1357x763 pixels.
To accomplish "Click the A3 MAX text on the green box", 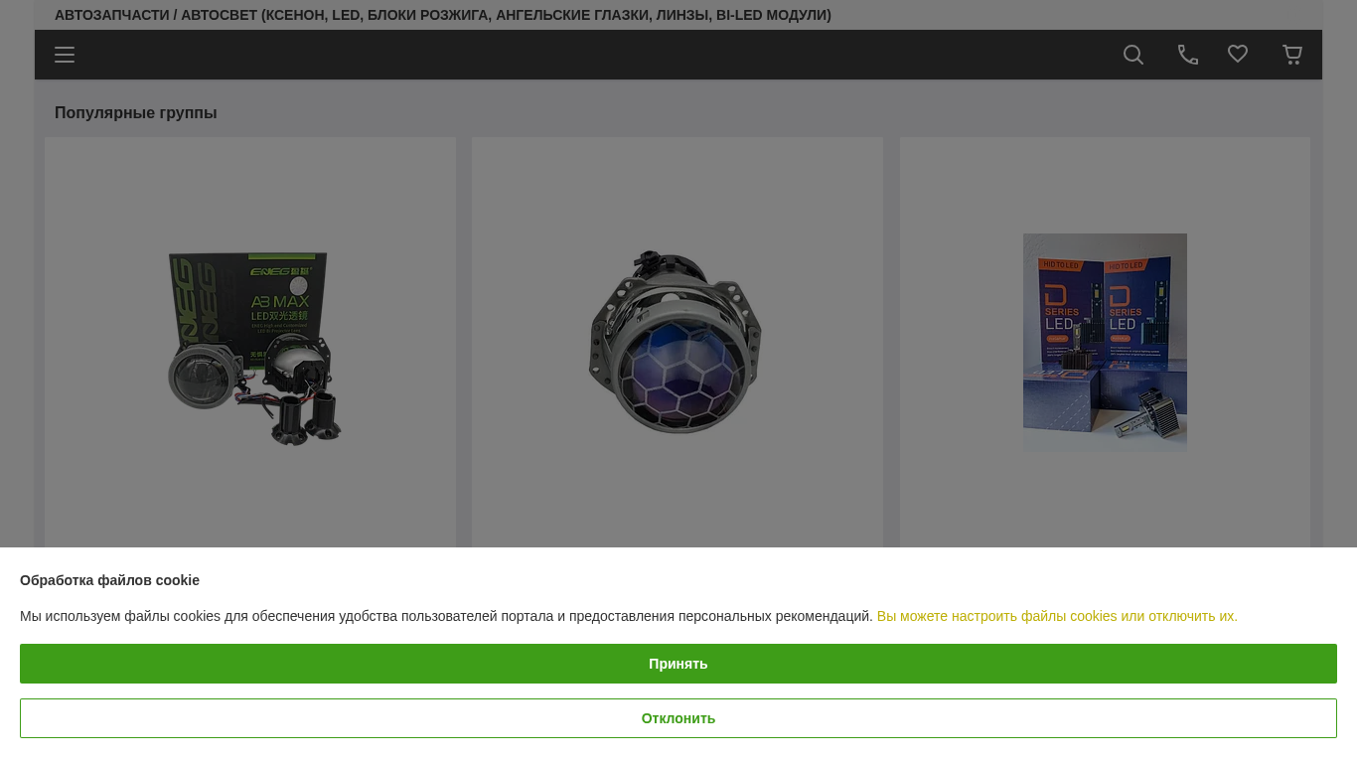I will click(279, 301).
